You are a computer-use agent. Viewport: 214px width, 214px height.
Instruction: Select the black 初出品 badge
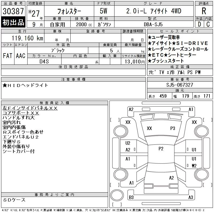coord(13,22)
